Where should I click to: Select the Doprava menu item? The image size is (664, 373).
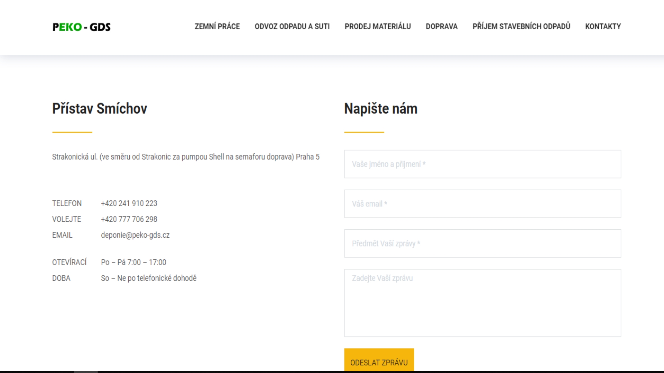[441, 27]
